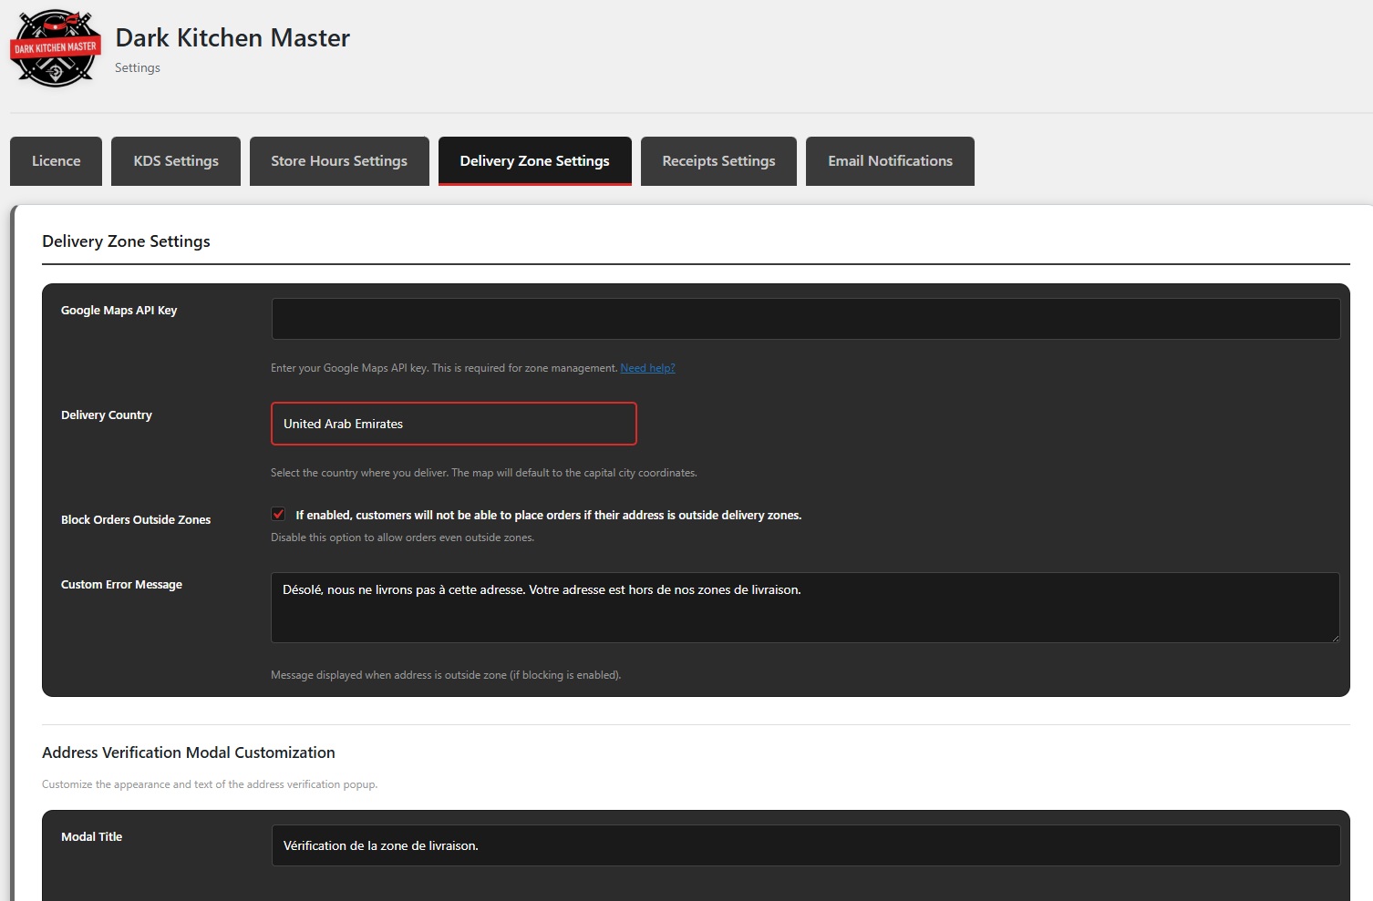This screenshot has height=901, width=1373.
Task: Focus the Google Maps API Key field
Action: (806, 319)
